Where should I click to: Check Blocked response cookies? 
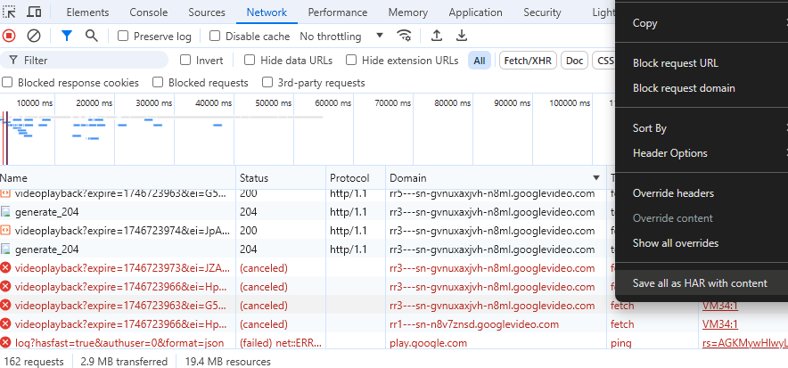(7, 82)
